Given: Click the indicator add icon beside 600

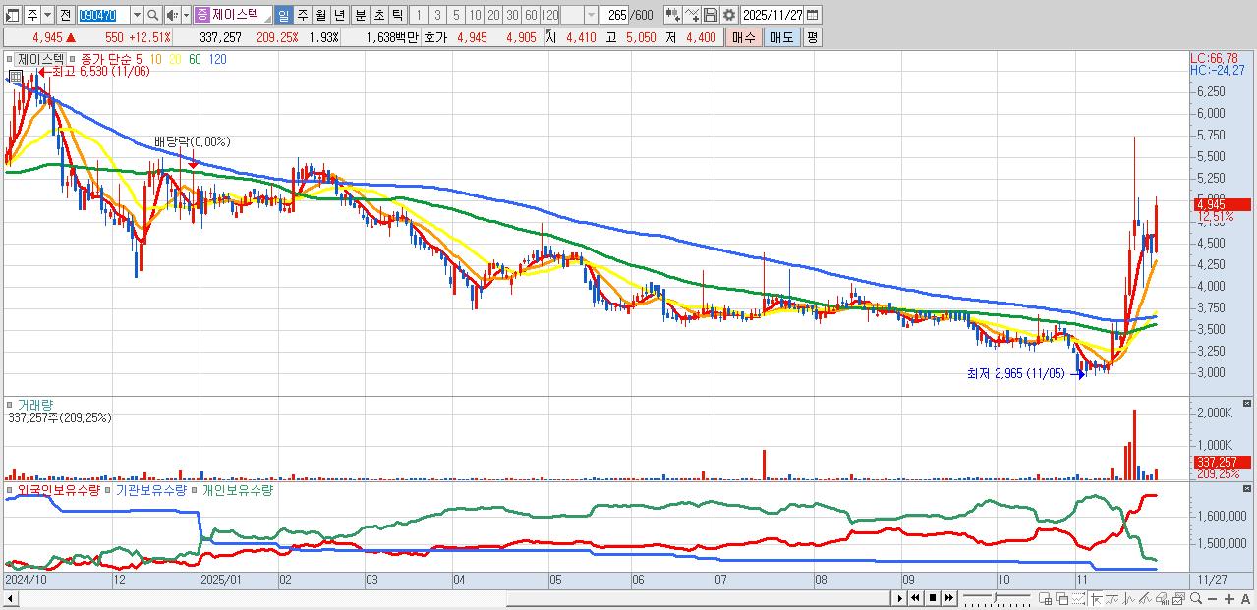Looking at the screenshot, I should click(672, 15).
